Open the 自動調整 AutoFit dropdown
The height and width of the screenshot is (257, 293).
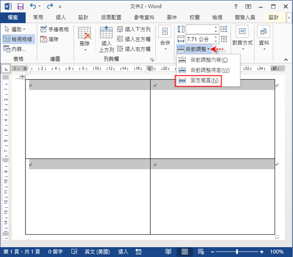point(194,49)
